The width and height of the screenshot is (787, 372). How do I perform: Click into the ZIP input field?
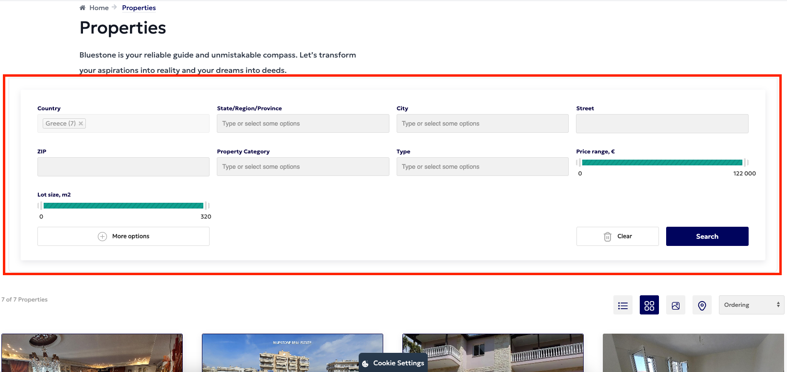coord(123,167)
